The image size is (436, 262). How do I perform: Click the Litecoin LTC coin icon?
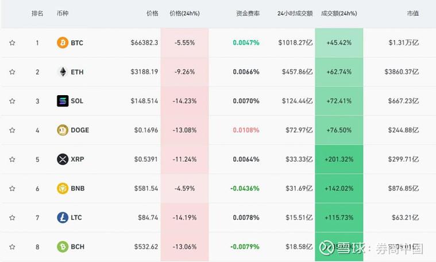pos(63,218)
